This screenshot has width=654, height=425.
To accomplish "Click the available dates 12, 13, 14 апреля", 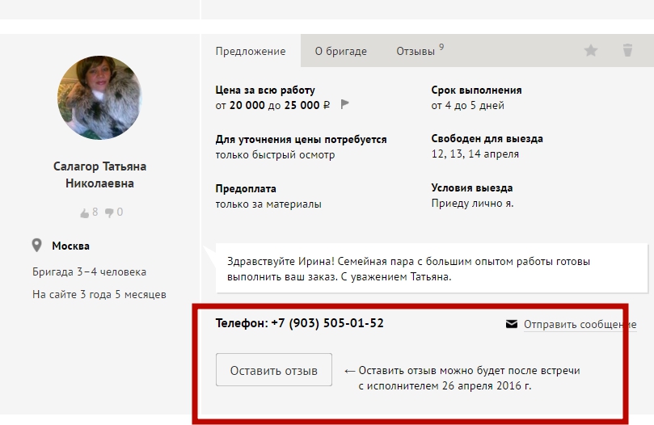I will pos(475,154).
